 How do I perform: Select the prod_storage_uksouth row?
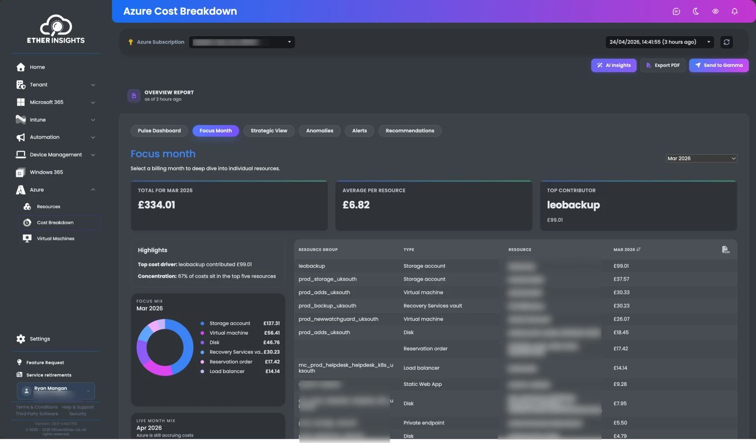[515, 279]
